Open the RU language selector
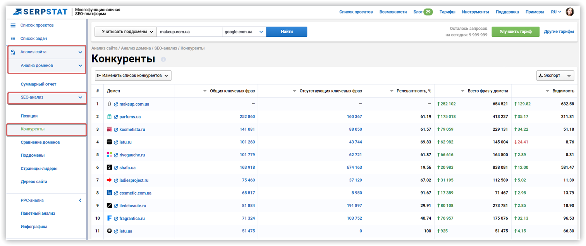Viewport: 586px width, 246px height. [x=556, y=12]
